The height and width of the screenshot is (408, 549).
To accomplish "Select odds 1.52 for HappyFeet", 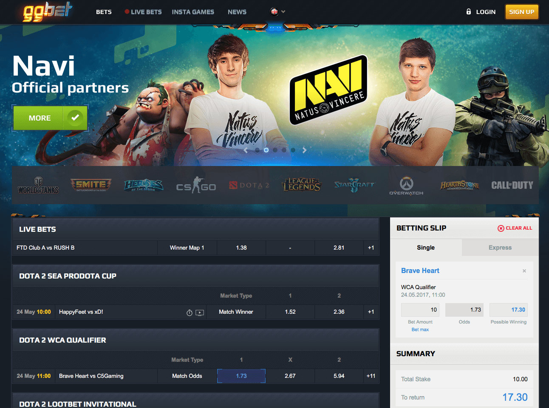I will pos(290,312).
